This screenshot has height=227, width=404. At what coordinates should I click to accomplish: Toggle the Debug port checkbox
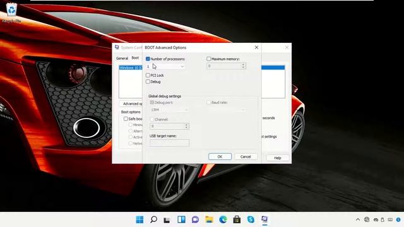pyautogui.click(x=152, y=102)
